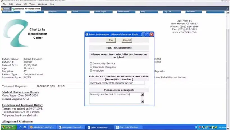Choose the Insurance Company recipient list
Image resolution: width=230 pixels, height=130 pixels.
coord(91,67)
